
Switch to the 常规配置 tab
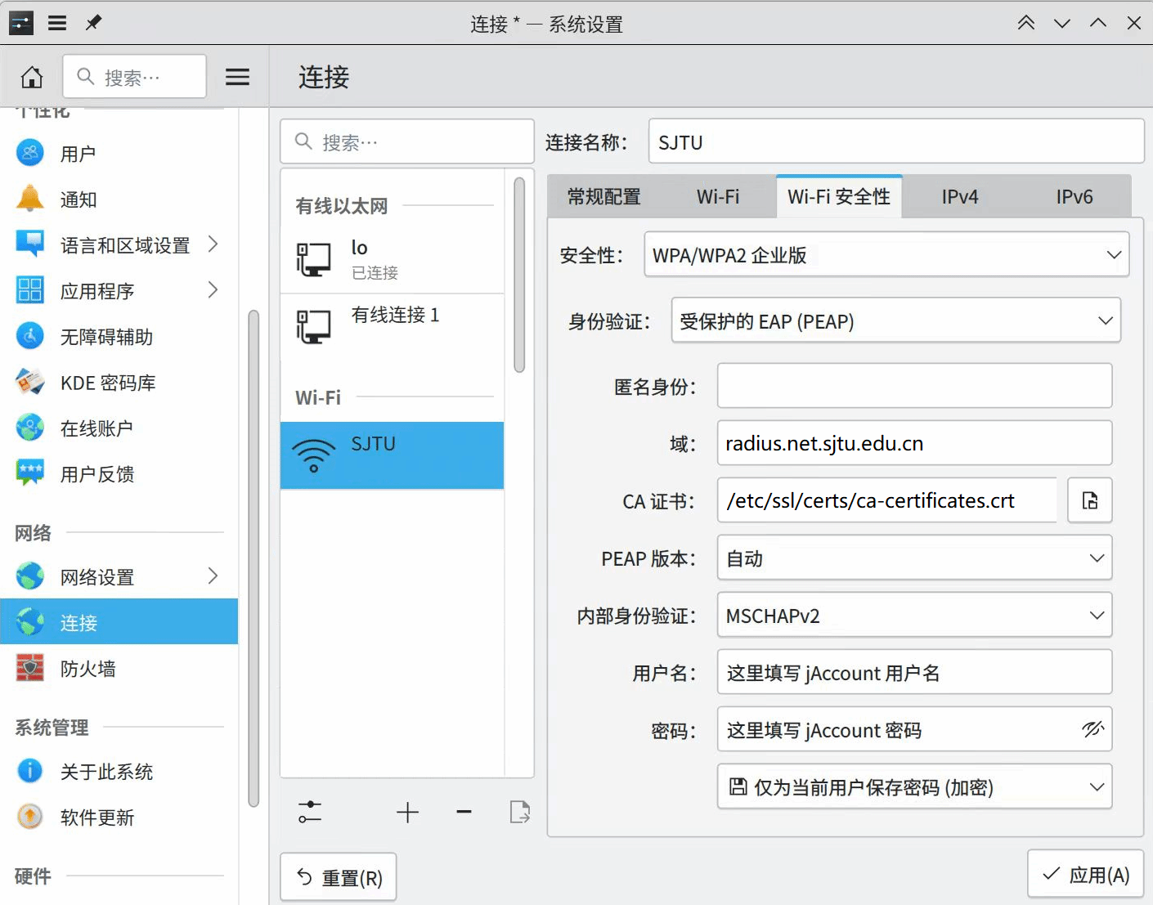(x=604, y=196)
